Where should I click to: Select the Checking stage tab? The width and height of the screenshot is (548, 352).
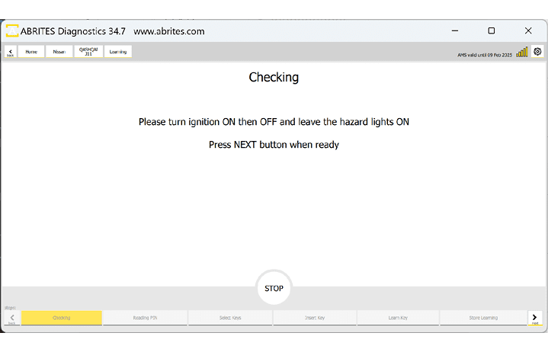[x=62, y=318]
